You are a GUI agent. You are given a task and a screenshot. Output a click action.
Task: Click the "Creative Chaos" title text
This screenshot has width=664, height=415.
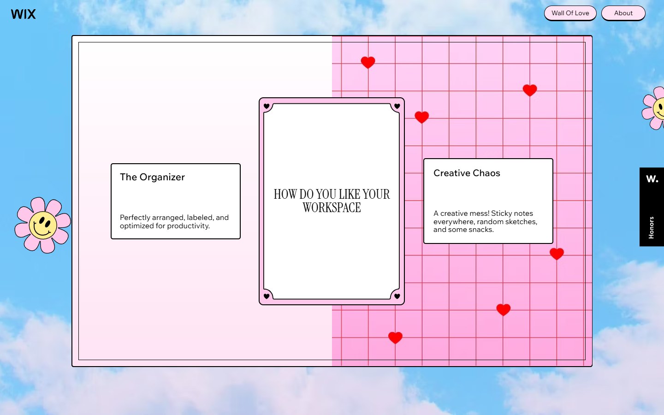click(x=467, y=173)
